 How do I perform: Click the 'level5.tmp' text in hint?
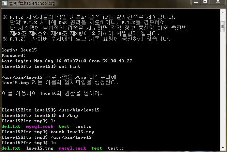[x=15, y=83]
